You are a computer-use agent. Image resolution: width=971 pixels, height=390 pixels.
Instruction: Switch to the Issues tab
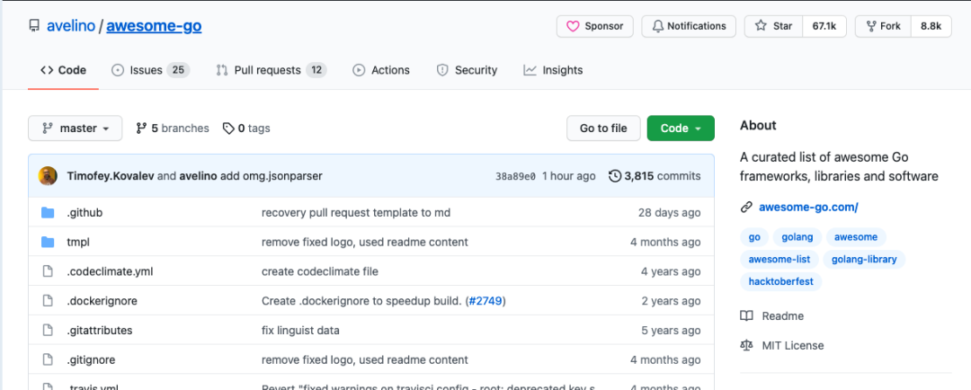pos(150,70)
